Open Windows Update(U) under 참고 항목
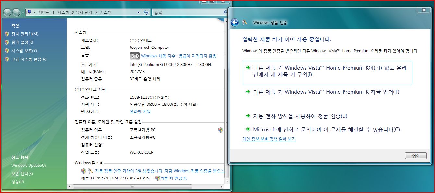 29,166
